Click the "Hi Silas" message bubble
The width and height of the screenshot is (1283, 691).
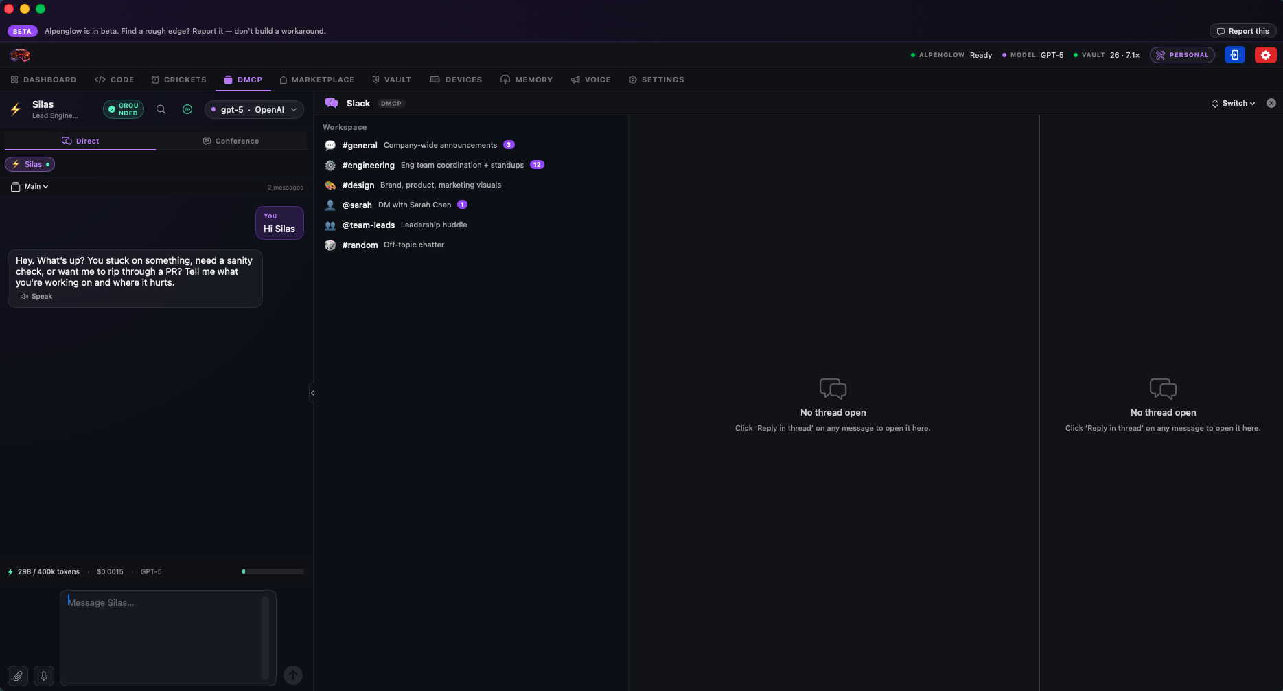click(x=279, y=223)
